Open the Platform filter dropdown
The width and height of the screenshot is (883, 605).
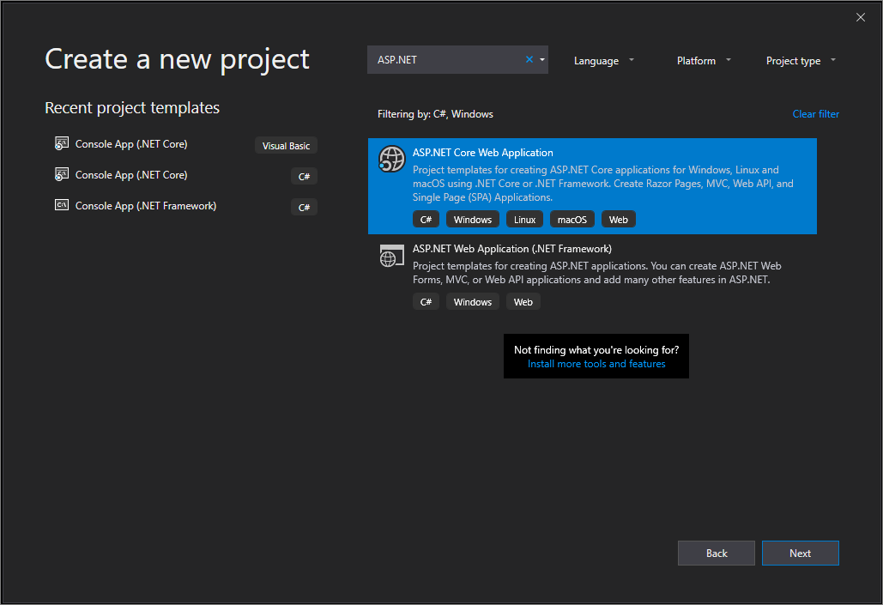[704, 61]
